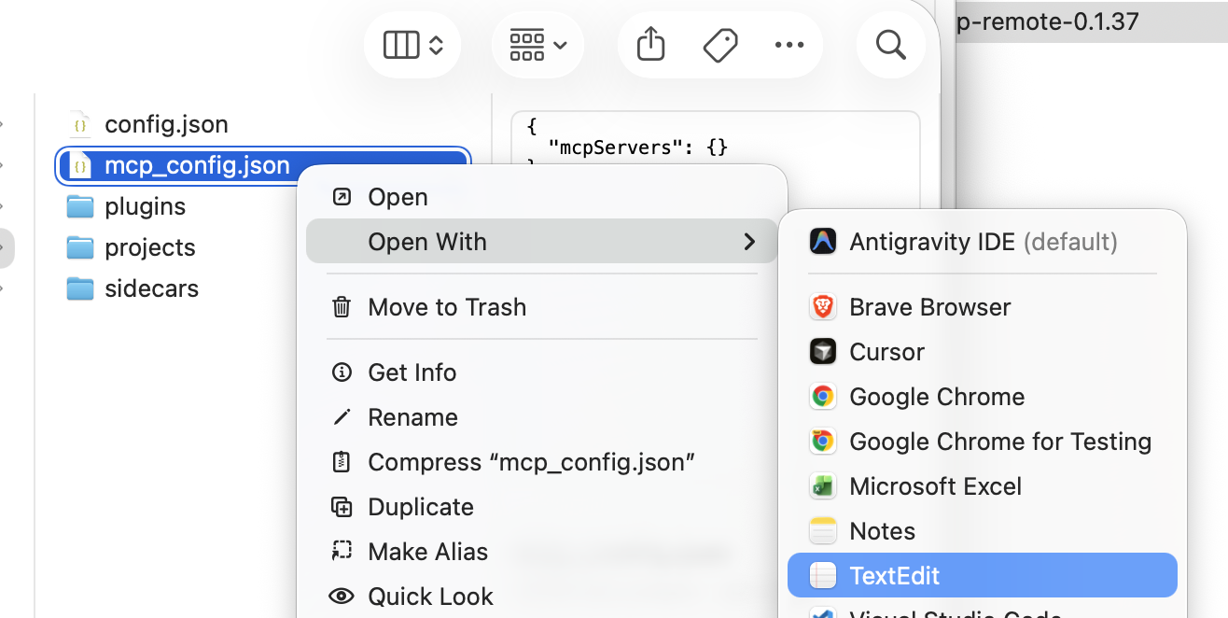The width and height of the screenshot is (1228, 618).
Task: Click the sidecars folder name
Action: coord(152,288)
